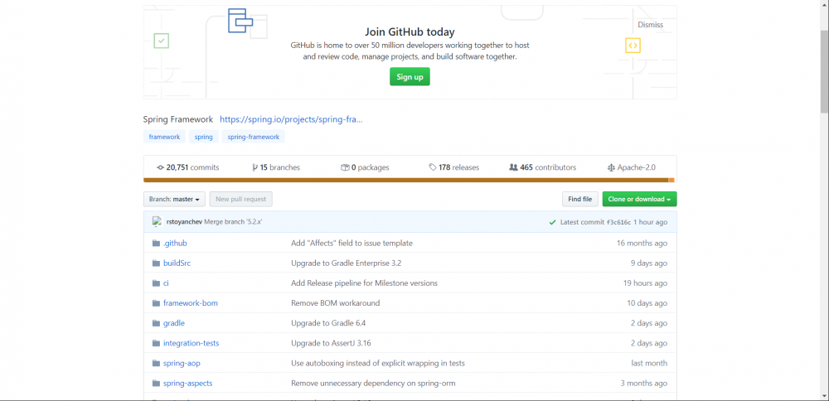The height and width of the screenshot is (401, 829).
Task: Open the .github folder link
Action: point(175,243)
